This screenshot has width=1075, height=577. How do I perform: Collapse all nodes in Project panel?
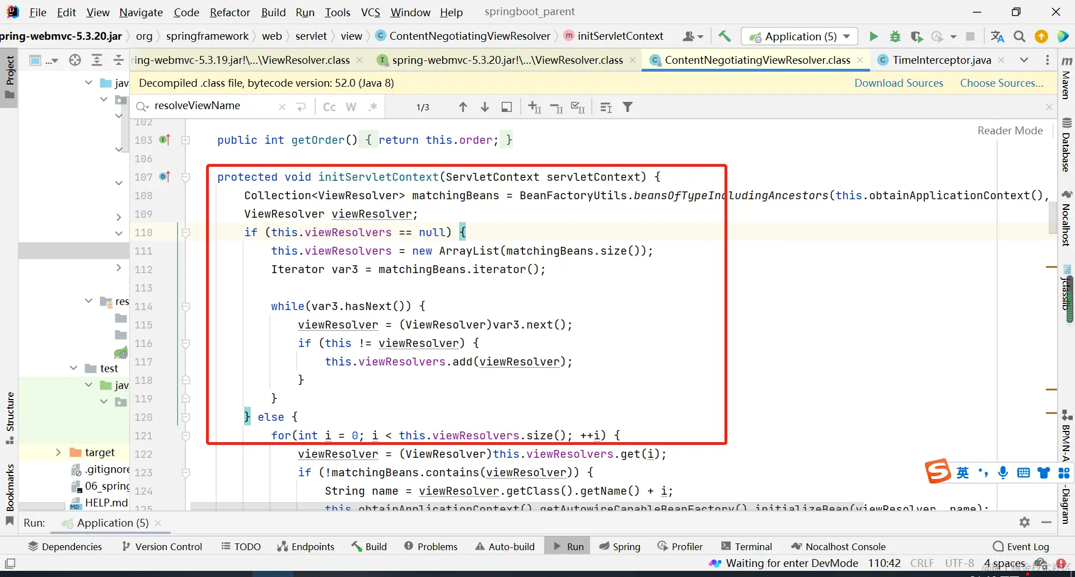coord(118,60)
